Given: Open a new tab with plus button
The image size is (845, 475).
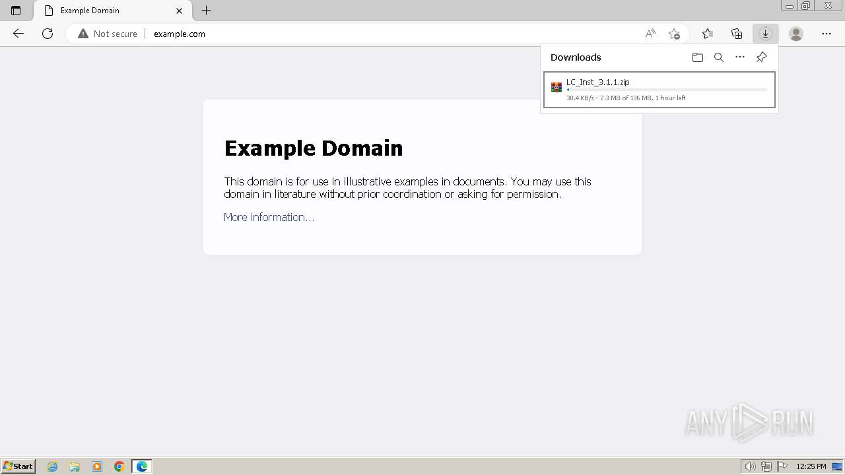Looking at the screenshot, I should tap(207, 11).
